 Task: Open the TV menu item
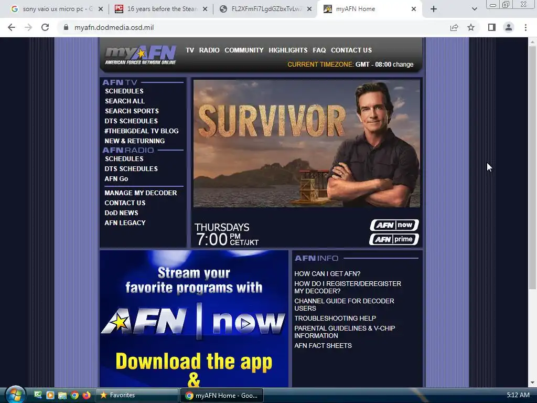click(x=190, y=50)
